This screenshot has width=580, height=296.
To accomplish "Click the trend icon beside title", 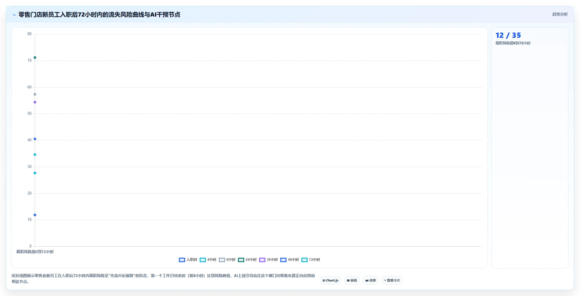I will [14, 15].
